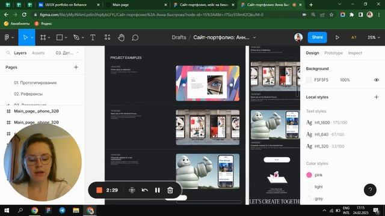385x216 pixels.
Task: Collapse the pages list via 03. Дет… chevron
Action: point(78,53)
